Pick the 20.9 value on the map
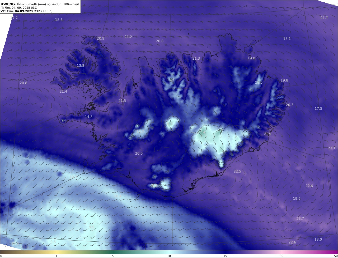 (x=100, y=39)
